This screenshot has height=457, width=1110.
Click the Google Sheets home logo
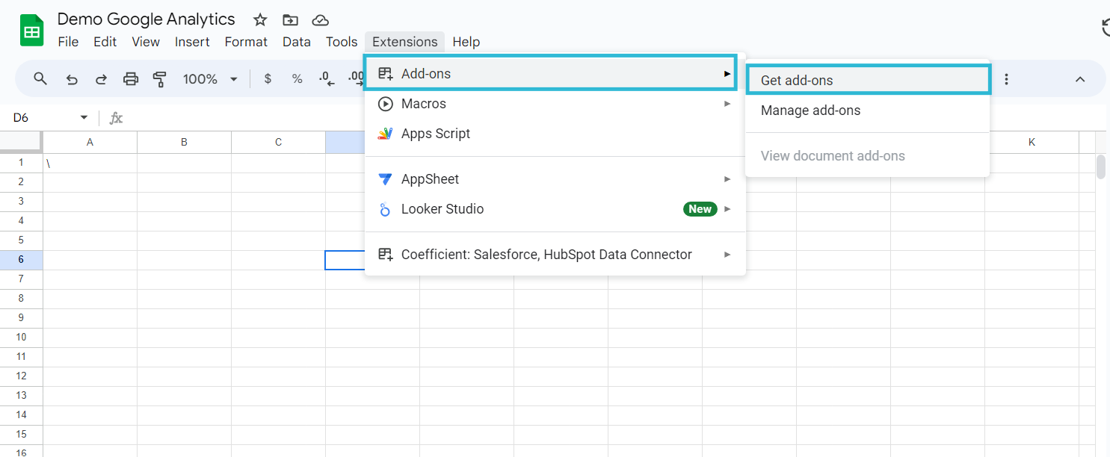31,31
